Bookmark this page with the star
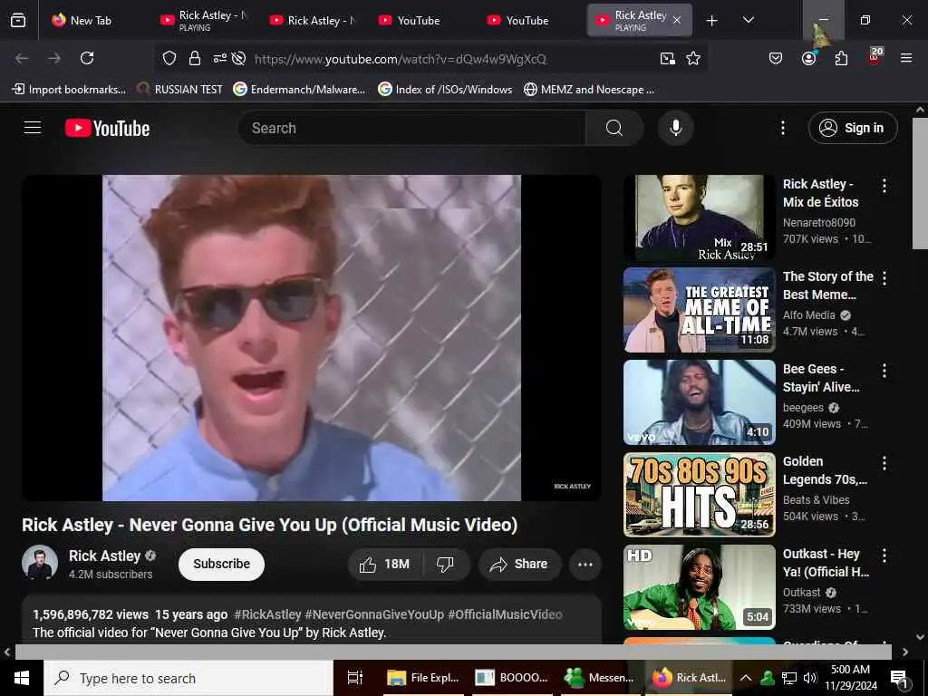 point(693,58)
